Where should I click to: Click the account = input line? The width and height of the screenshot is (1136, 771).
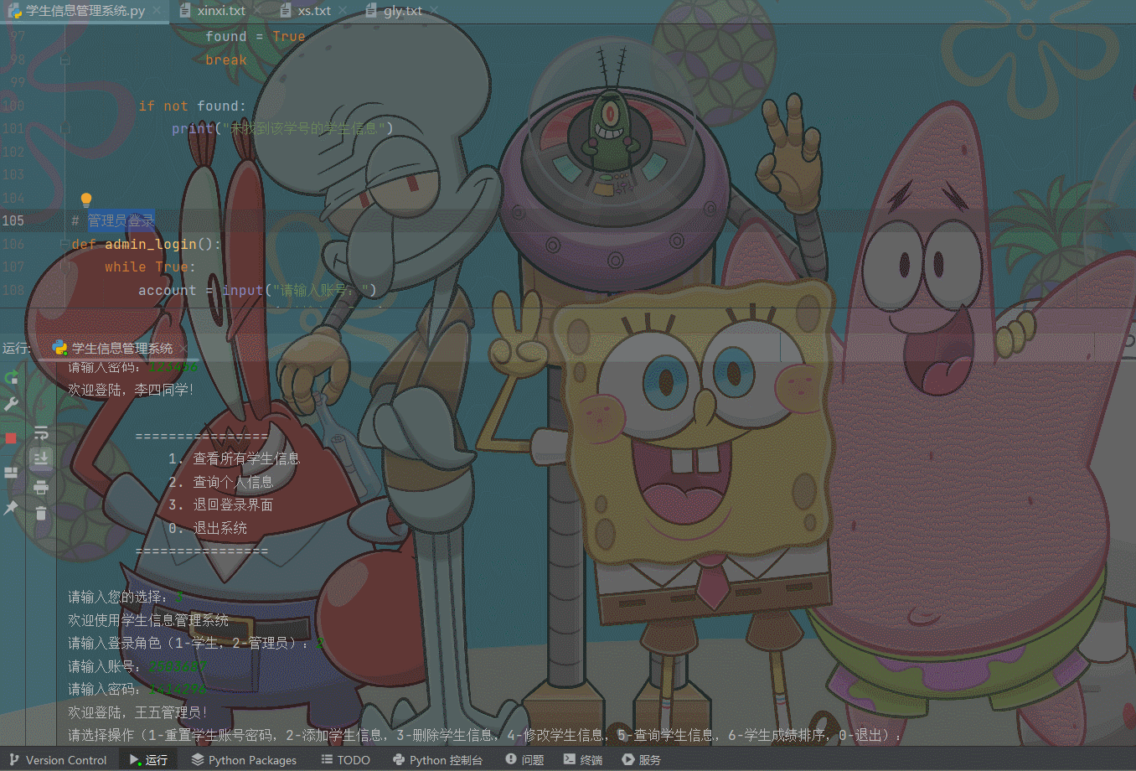257,290
